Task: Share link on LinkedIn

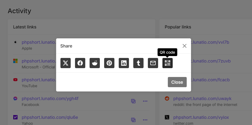Action: (124, 63)
